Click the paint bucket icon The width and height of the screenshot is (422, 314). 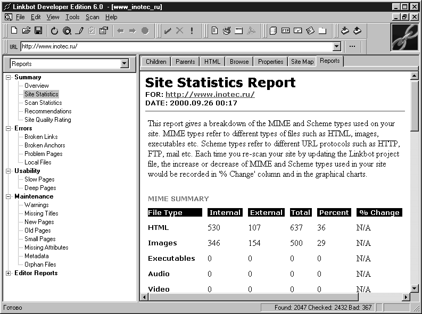(x=227, y=31)
